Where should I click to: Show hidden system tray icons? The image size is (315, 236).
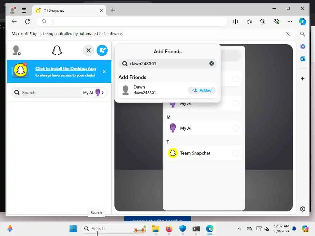[239, 229]
